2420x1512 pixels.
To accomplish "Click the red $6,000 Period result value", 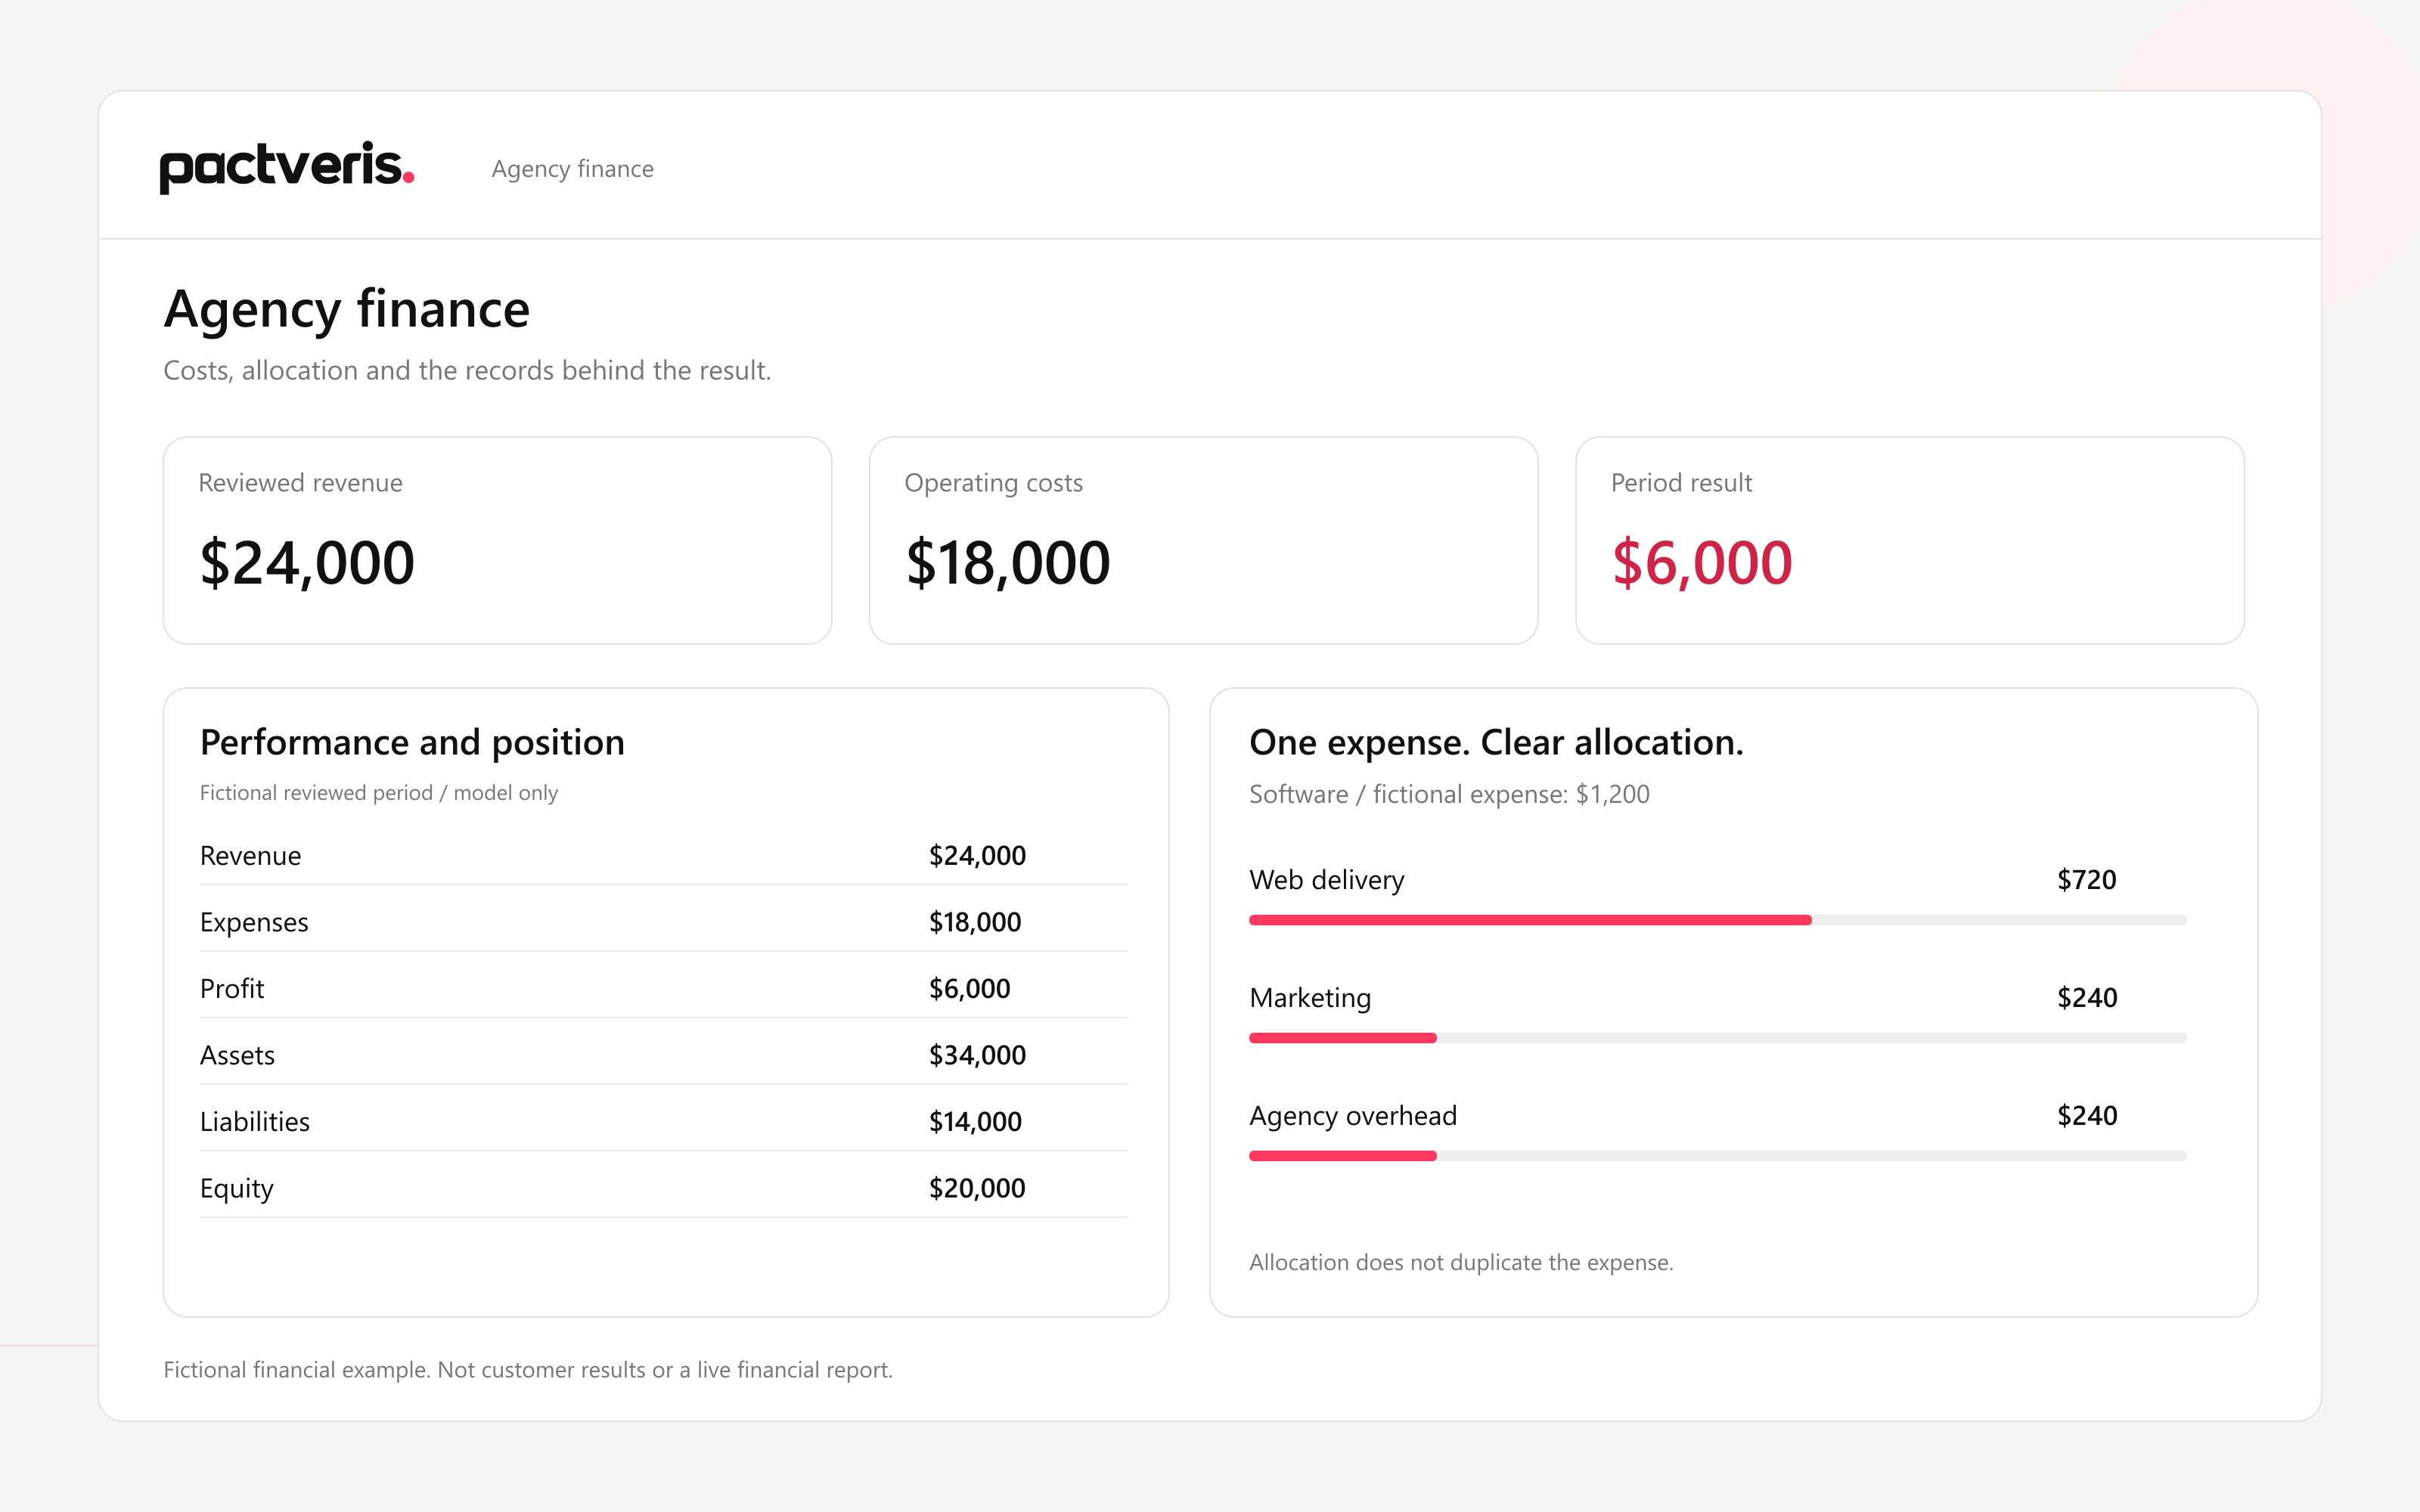I will coord(1702,563).
